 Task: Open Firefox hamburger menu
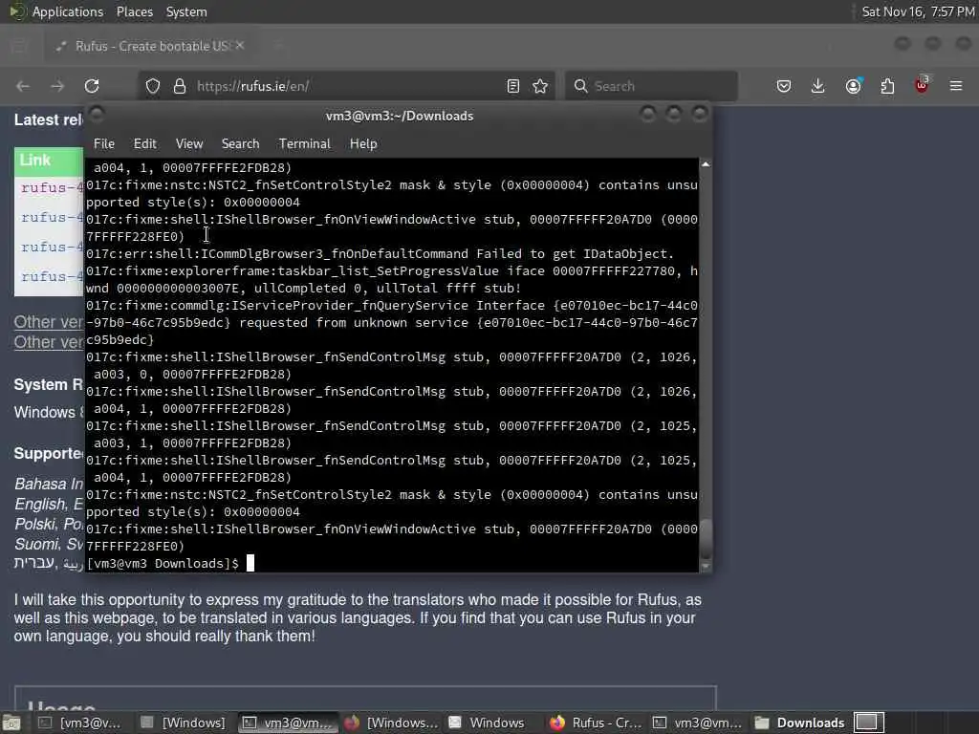coord(956,86)
